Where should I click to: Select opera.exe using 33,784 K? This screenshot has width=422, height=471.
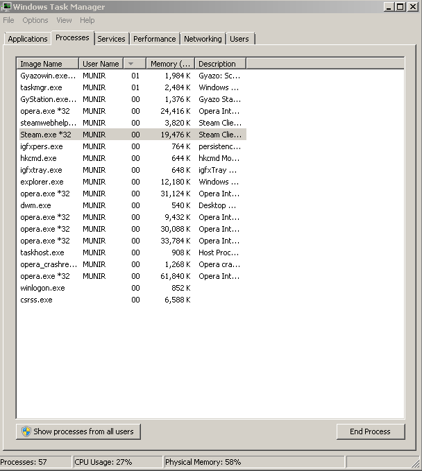(133, 241)
